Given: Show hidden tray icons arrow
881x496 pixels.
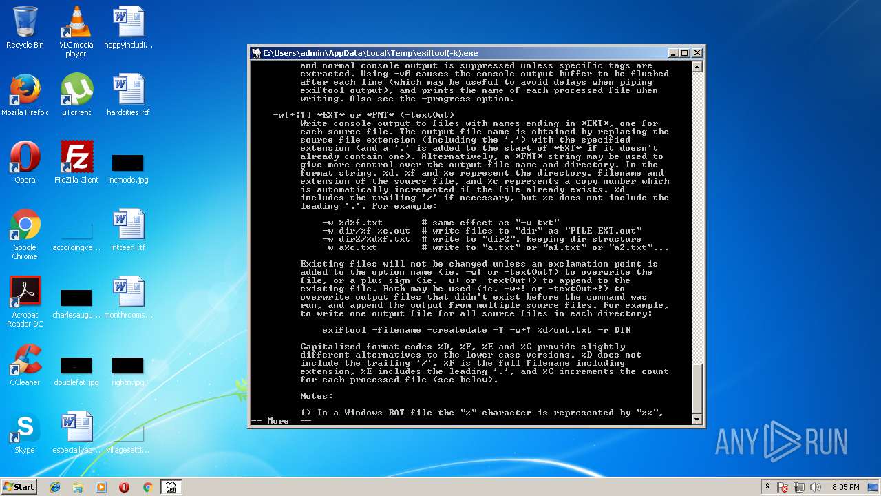Looking at the screenshot, I should click(x=768, y=487).
